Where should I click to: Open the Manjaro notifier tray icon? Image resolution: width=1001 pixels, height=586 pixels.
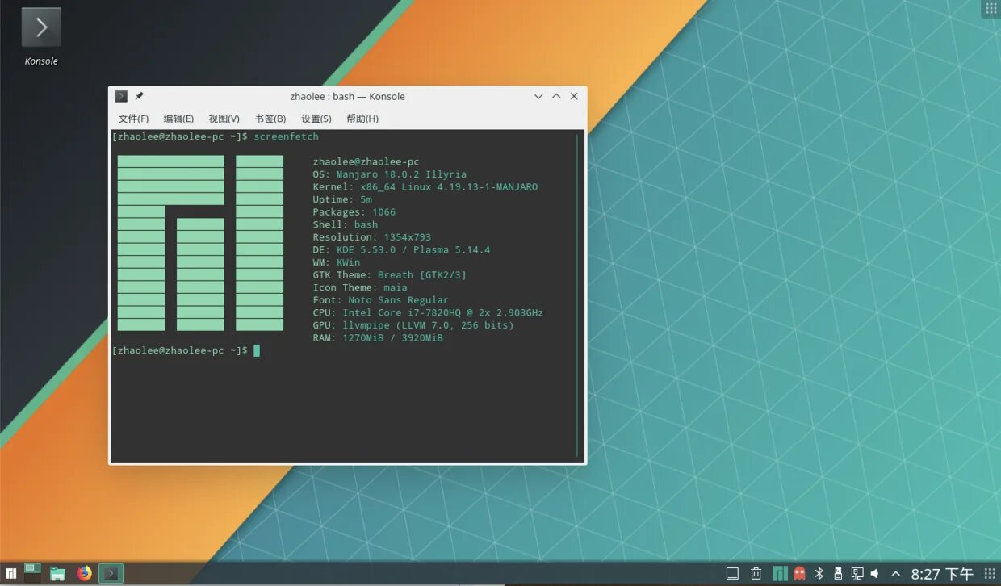780,573
